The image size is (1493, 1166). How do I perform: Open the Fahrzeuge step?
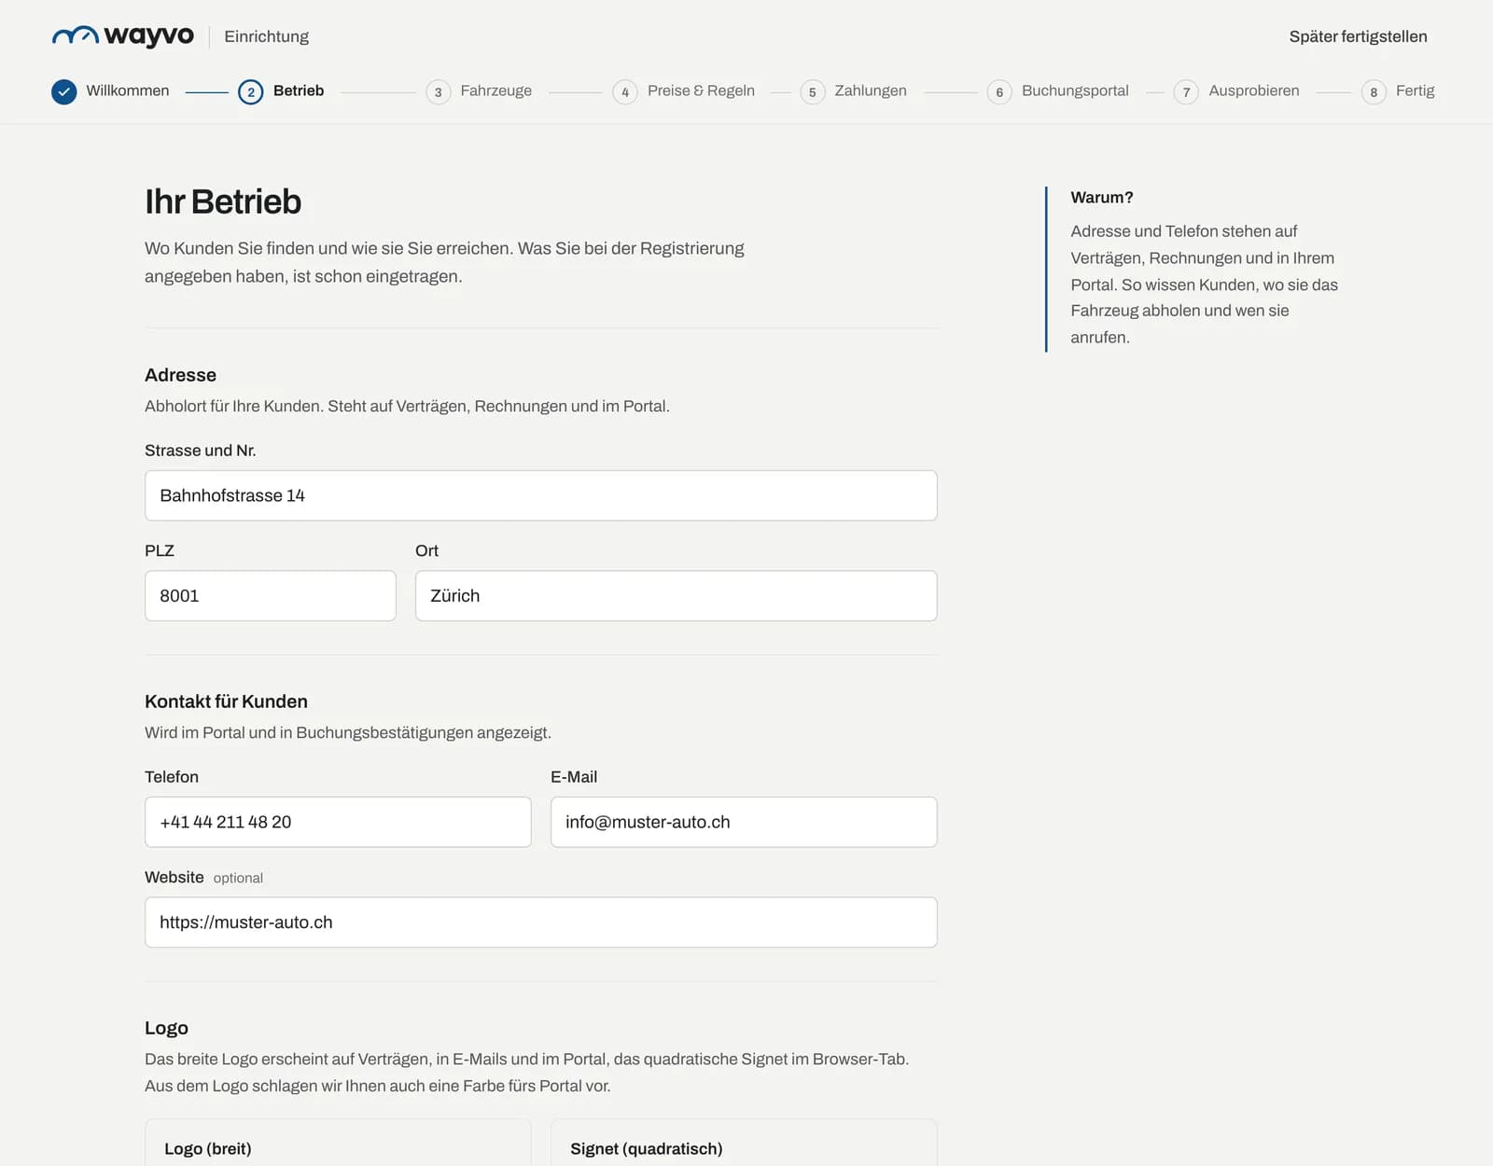496,90
